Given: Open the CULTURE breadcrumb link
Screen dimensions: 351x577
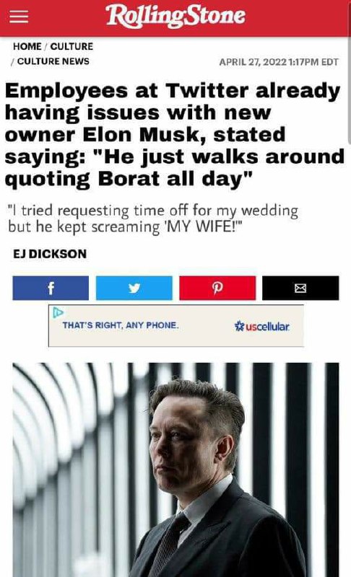Looking at the screenshot, I should (71, 46).
